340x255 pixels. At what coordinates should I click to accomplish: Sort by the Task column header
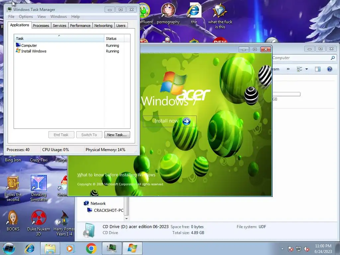59,39
